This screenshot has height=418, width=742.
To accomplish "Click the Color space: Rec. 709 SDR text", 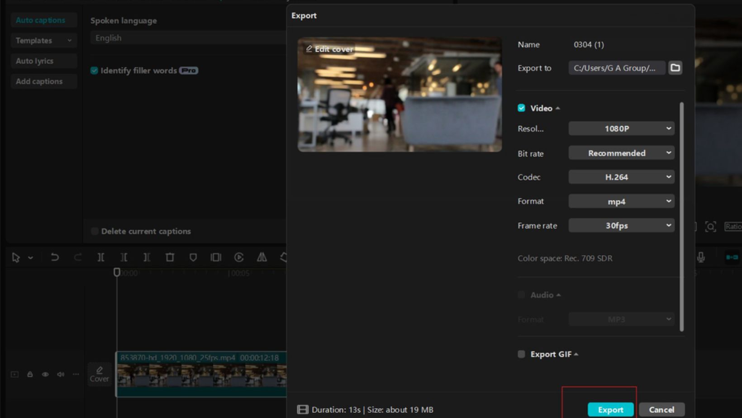I will [565, 258].
